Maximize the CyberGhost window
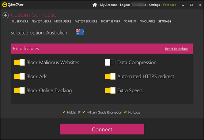This screenshot has height=140, width=204. point(191,5)
